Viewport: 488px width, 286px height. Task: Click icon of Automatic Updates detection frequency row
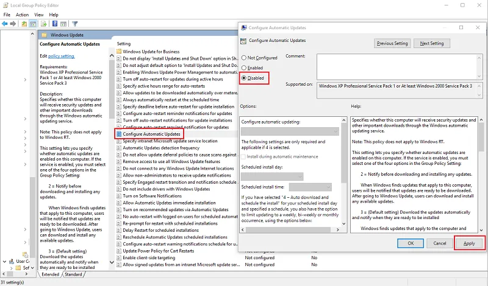click(x=119, y=148)
